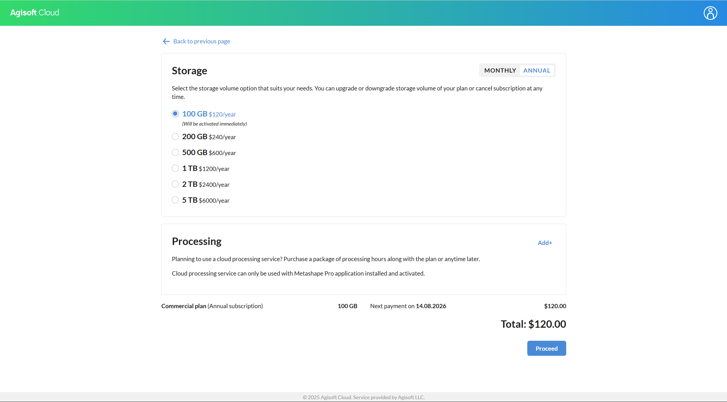This screenshot has height=402, width=727.
Task: Select the 100 GB storage option
Action: (x=175, y=114)
